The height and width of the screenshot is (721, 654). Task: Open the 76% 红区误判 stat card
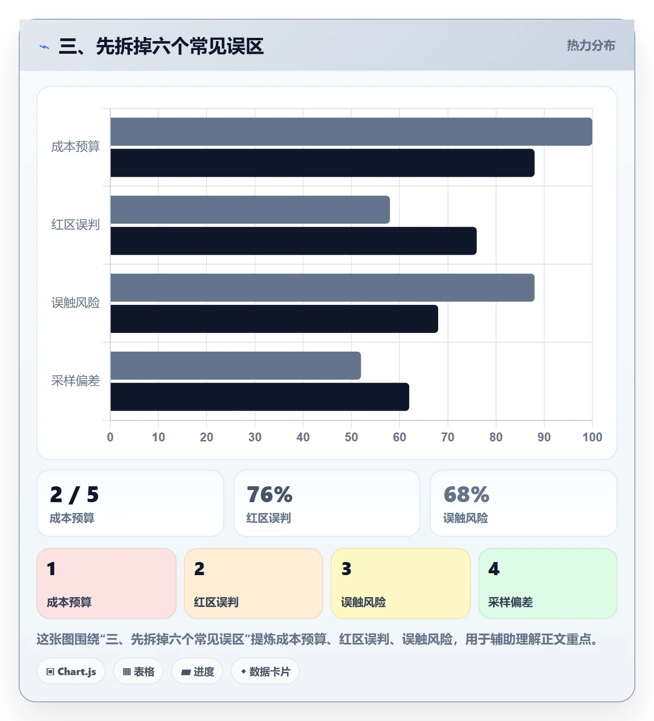pos(327,503)
